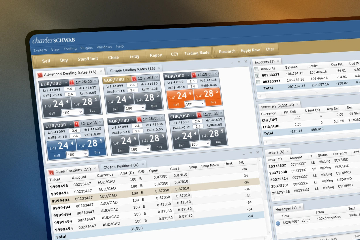The height and width of the screenshot is (240, 360).
Task: Click the Trading Mode toolbar item
Action: click(x=197, y=53)
